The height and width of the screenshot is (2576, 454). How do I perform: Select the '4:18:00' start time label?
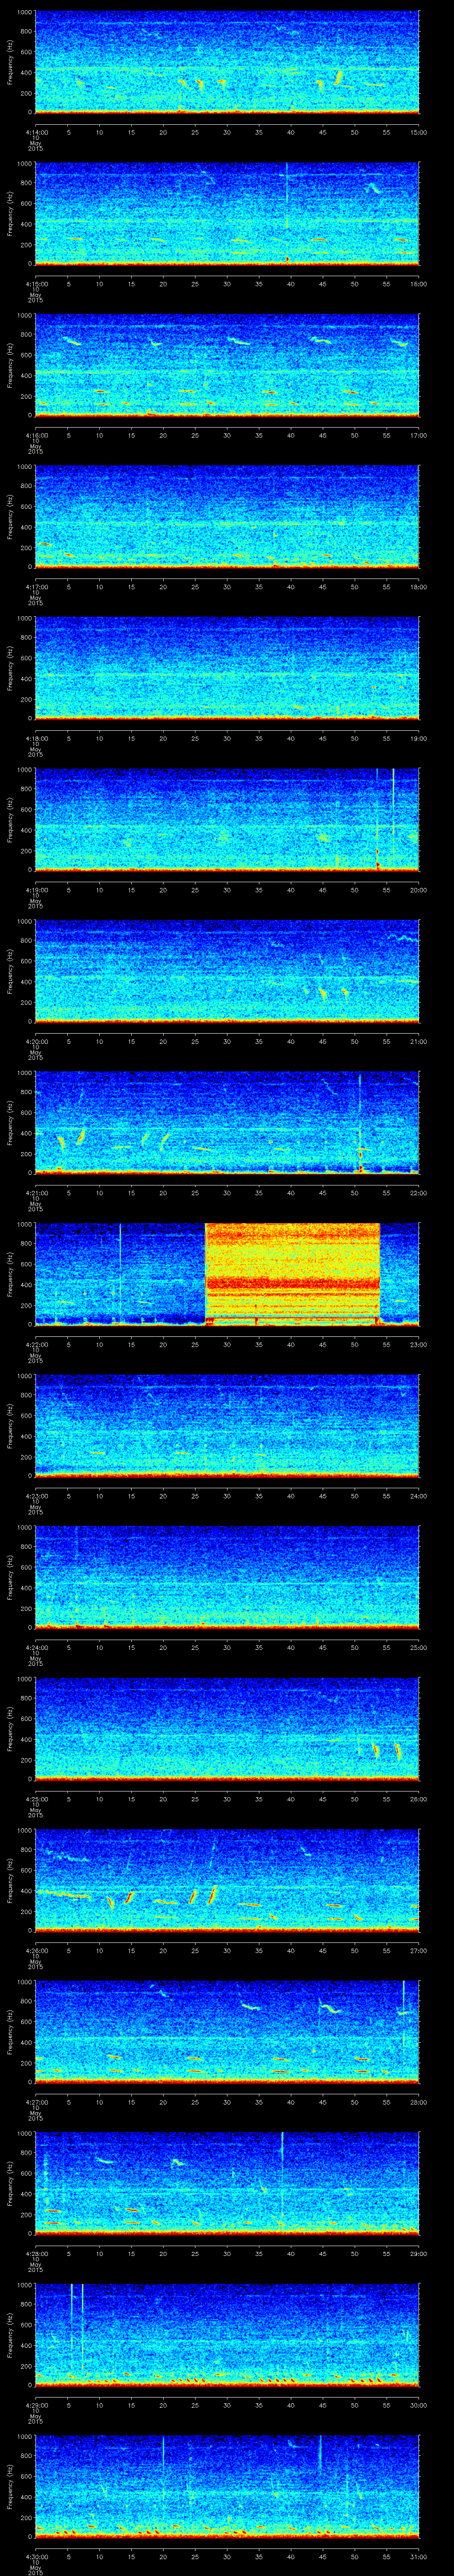(x=36, y=739)
